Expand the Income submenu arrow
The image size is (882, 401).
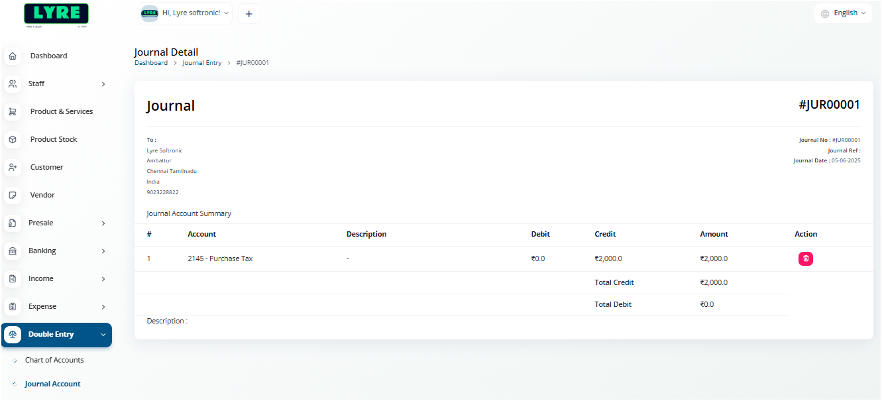click(x=103, y=279)
